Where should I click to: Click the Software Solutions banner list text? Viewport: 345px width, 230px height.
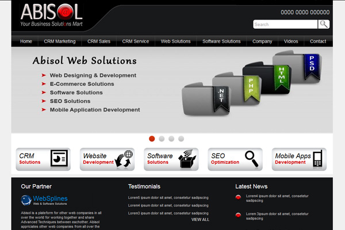click(76, 93)
